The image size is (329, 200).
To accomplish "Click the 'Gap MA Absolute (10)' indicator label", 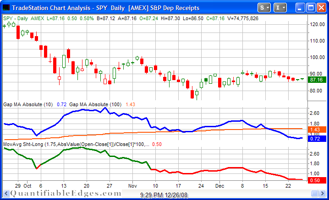I will [28, 104].
